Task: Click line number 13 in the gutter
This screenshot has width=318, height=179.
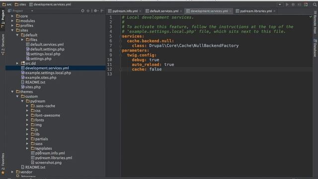Action: (x=109, y=74)
